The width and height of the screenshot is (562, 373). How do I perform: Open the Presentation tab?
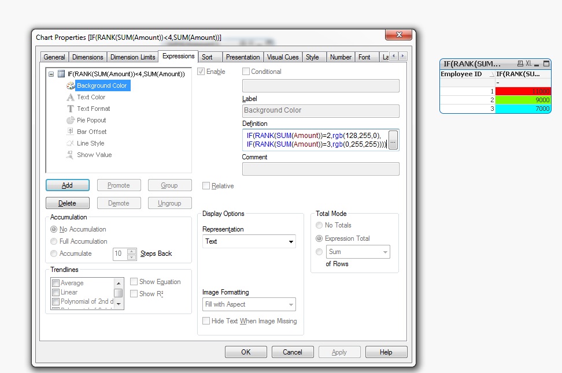point(243,57)
